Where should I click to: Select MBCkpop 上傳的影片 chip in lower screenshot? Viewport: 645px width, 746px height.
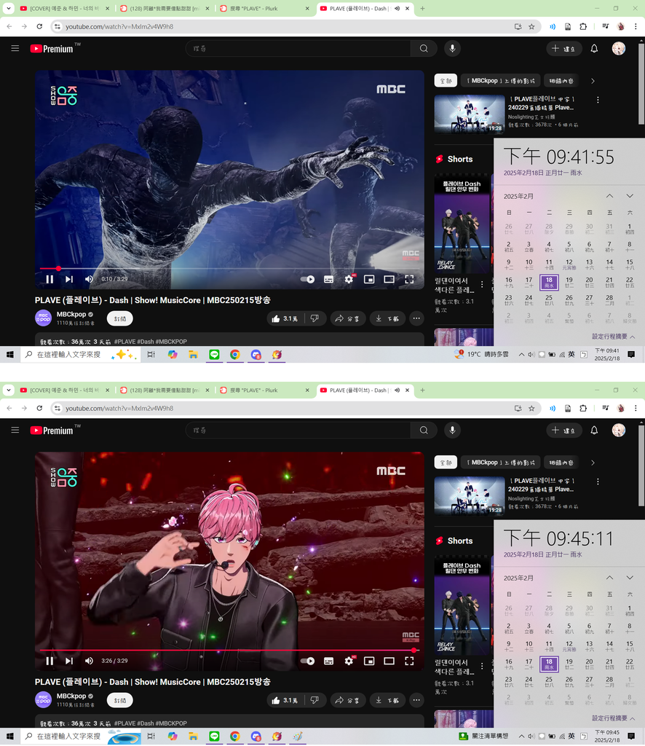501,463
